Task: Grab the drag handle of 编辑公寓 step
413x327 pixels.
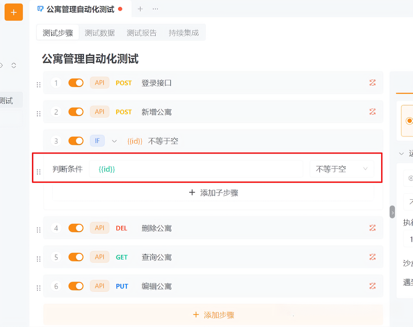Action: (39, 288)
